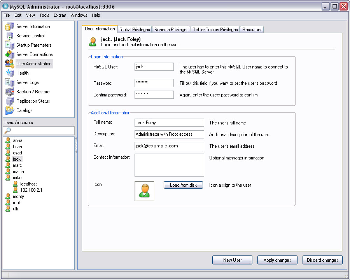Viewport: 350px width, 280px height.
Task: Click the user search magnifier icon
Action: pos(8,130)
